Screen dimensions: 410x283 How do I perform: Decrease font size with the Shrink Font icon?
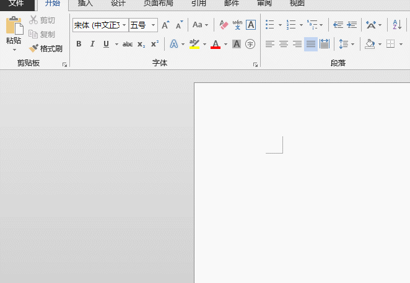pos(180,25)
